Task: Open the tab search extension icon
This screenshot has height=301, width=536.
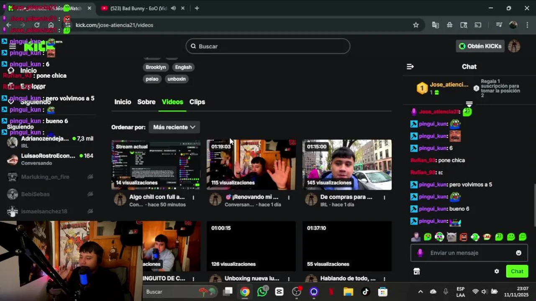Action: [x=464, y=25]
